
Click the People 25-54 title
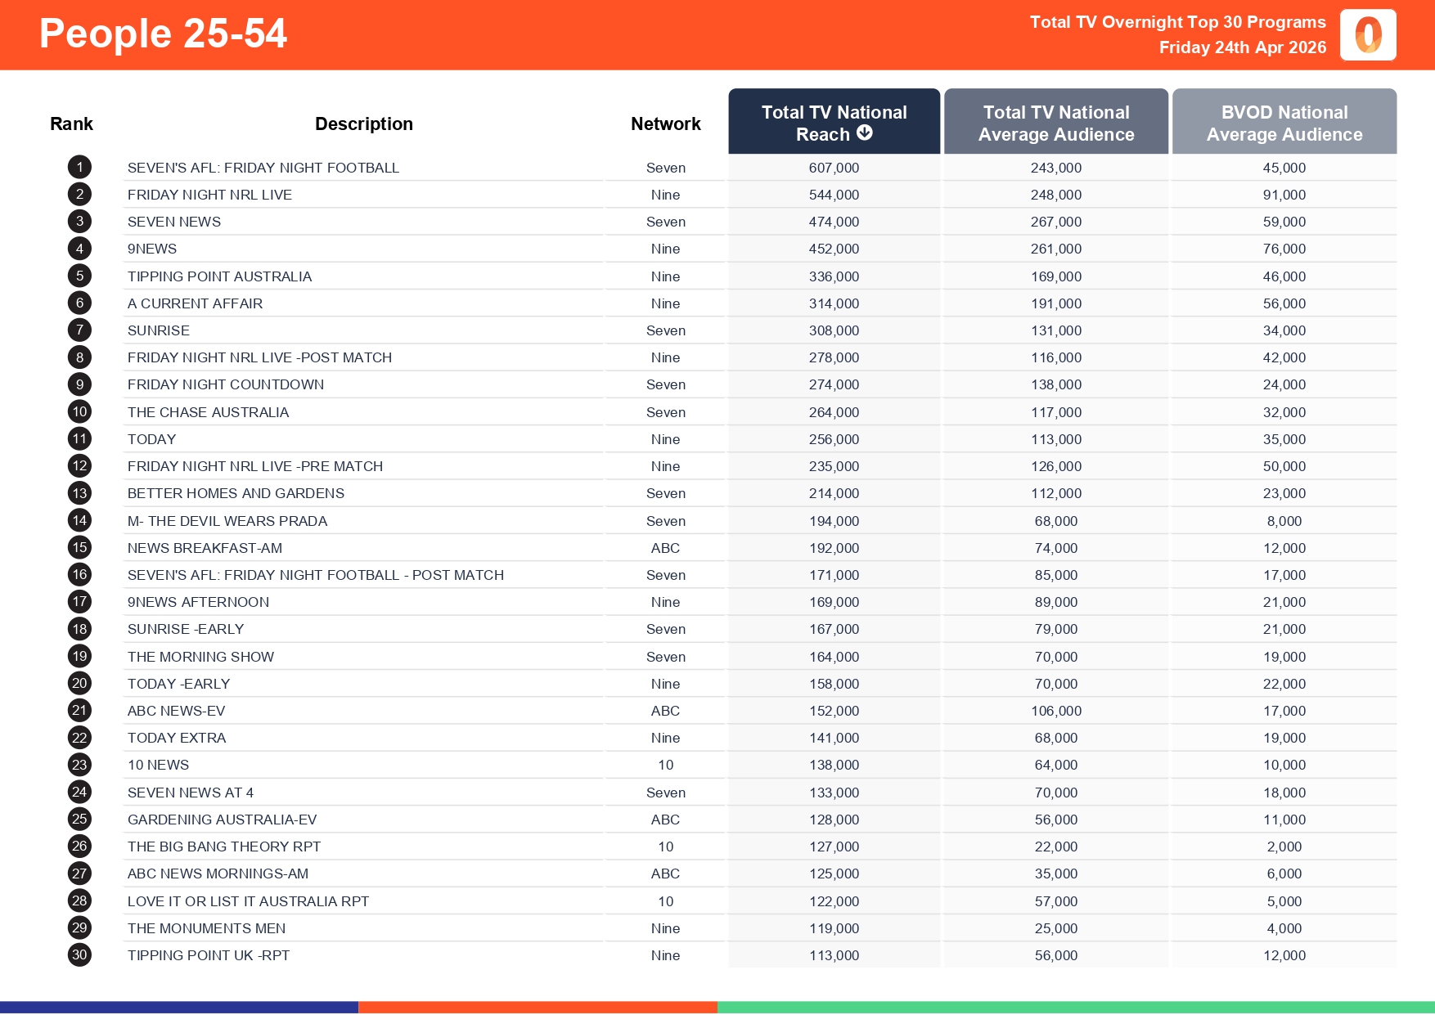pos(163,34)
